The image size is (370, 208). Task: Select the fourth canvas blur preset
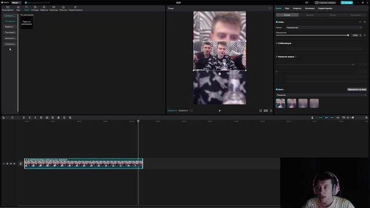tap(314, 103)
